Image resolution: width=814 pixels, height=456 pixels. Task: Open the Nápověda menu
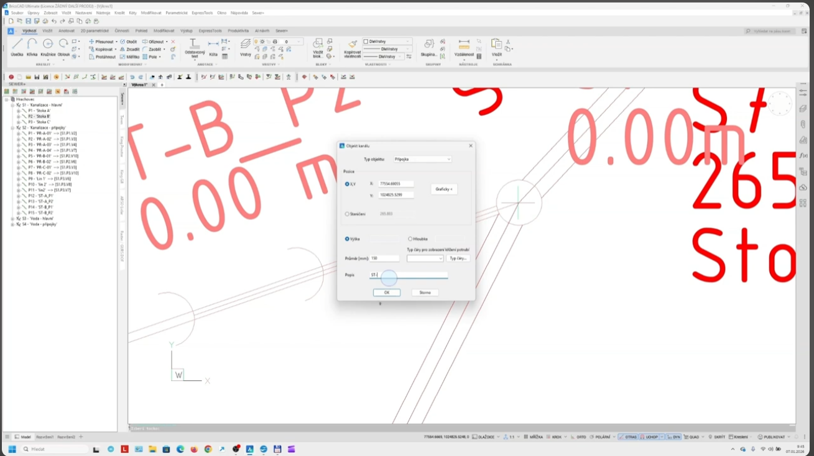click(239, 12)
